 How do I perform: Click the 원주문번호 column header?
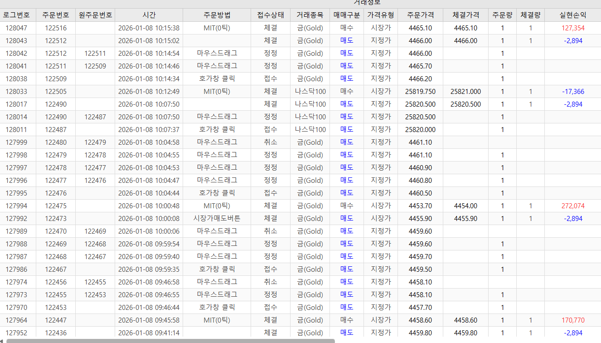[x=95, y=15]
